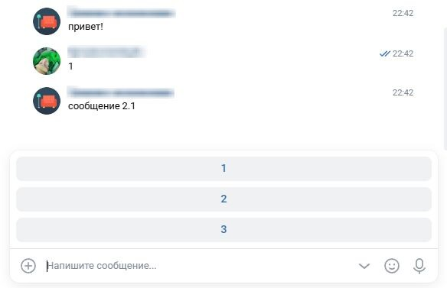
Task: Click the blurred sender name above message '1'
Action: [x=106, y=53]
